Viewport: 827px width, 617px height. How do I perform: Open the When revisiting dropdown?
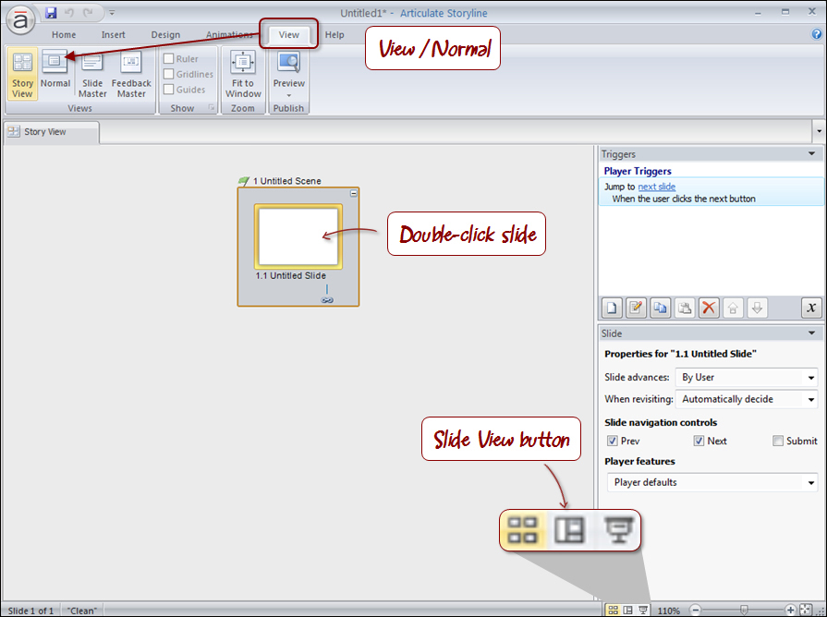point(747,399)
